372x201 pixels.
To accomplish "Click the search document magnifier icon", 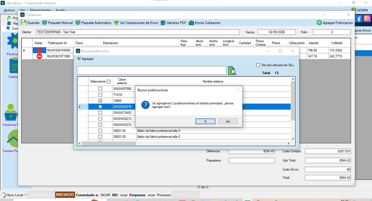I will (x=232, y=71).
